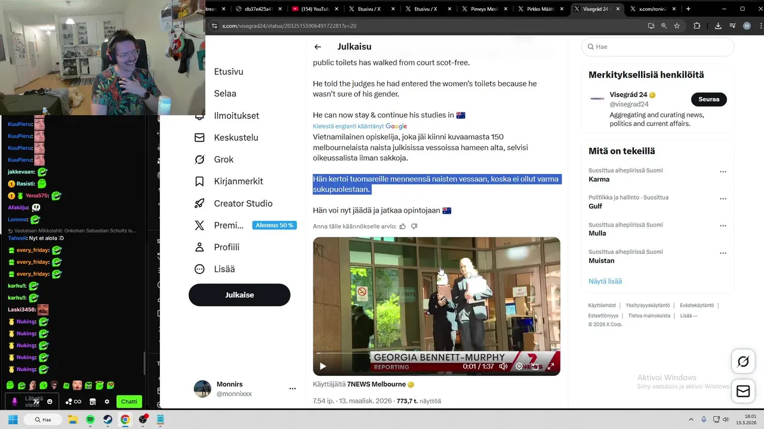The width and height of the screenshot is (764, 429).
Task: Open the chat shop store icon
Action: tap(93, 402)
